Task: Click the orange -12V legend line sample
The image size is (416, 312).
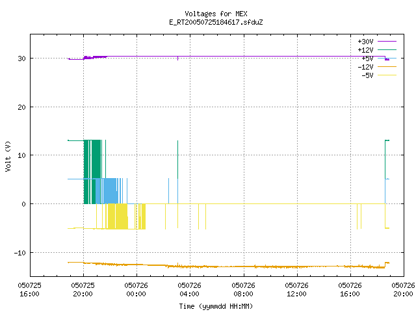Action: [x=387, y=66]
